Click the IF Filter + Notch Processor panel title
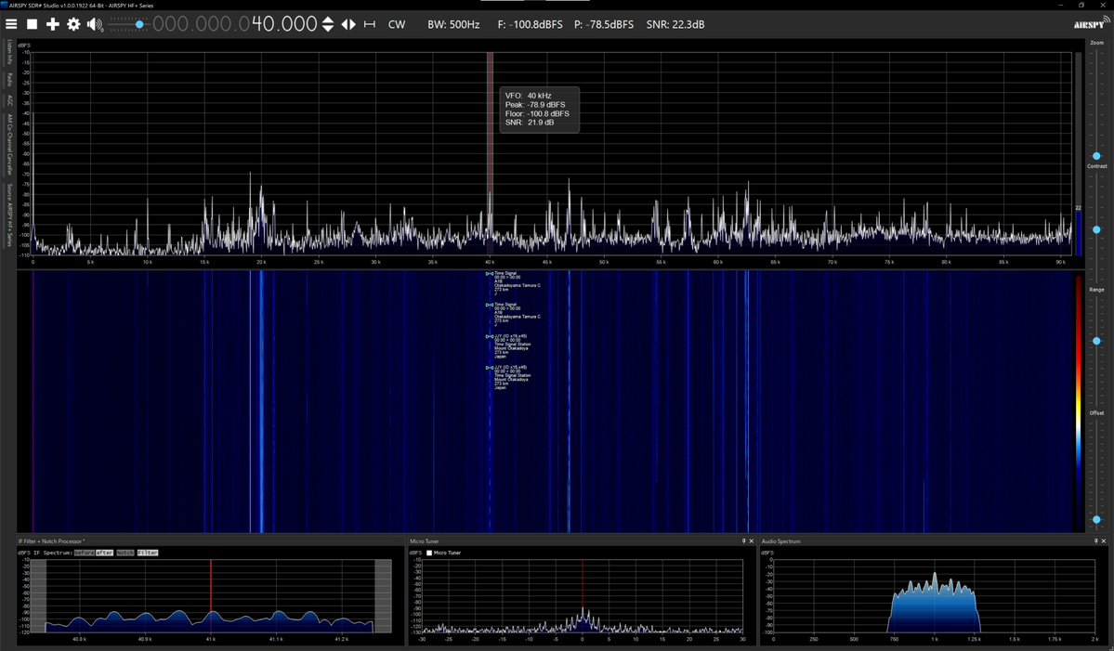1114x651 pixels. (51, 541)
